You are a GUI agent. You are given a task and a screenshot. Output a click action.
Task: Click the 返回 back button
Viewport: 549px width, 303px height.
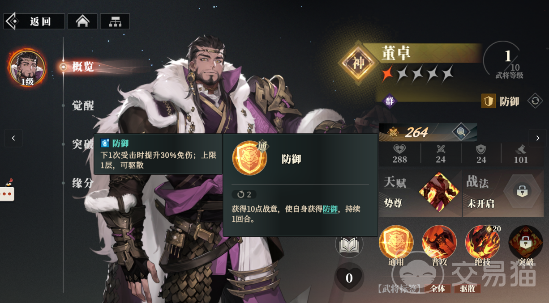coord(34,21)
